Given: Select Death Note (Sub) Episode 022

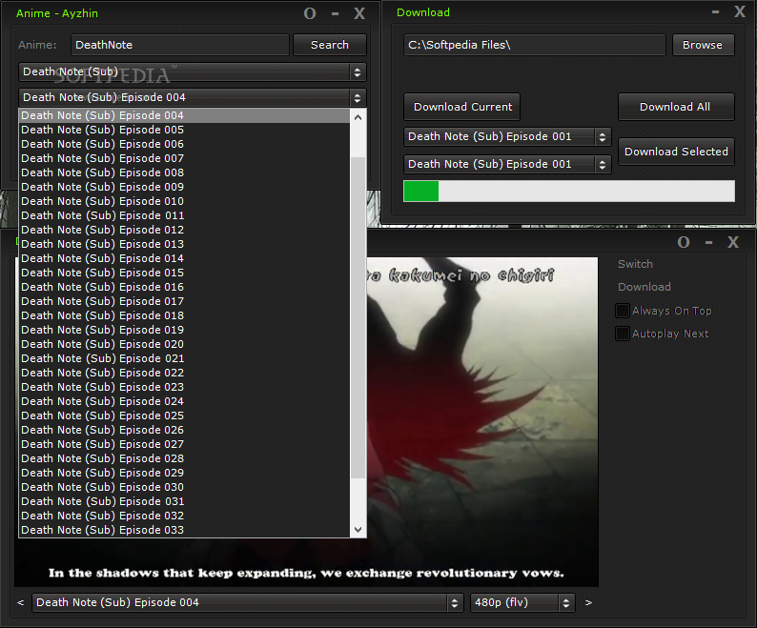Looking at the screenshot, I should (x=184, y=373).
